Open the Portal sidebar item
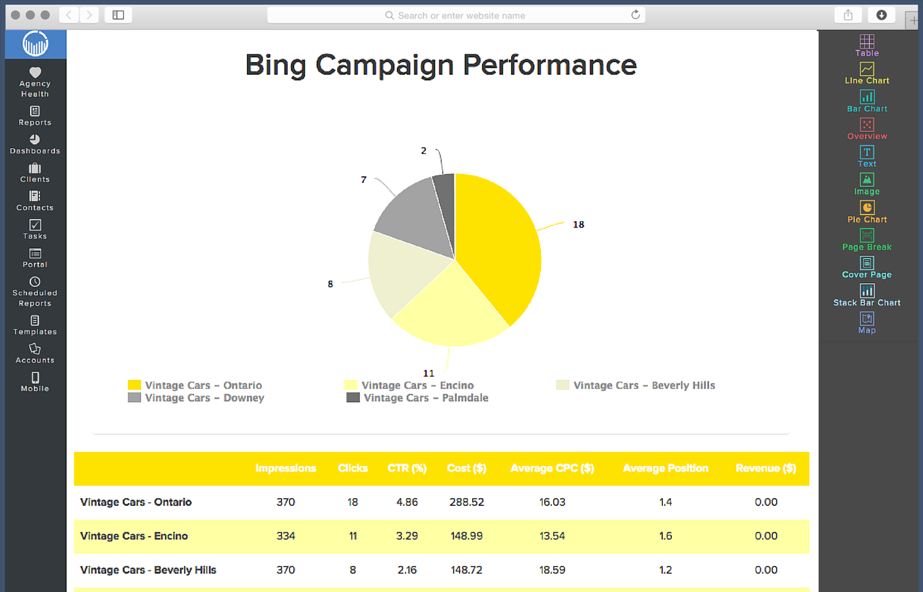 [x=35, y=258]
